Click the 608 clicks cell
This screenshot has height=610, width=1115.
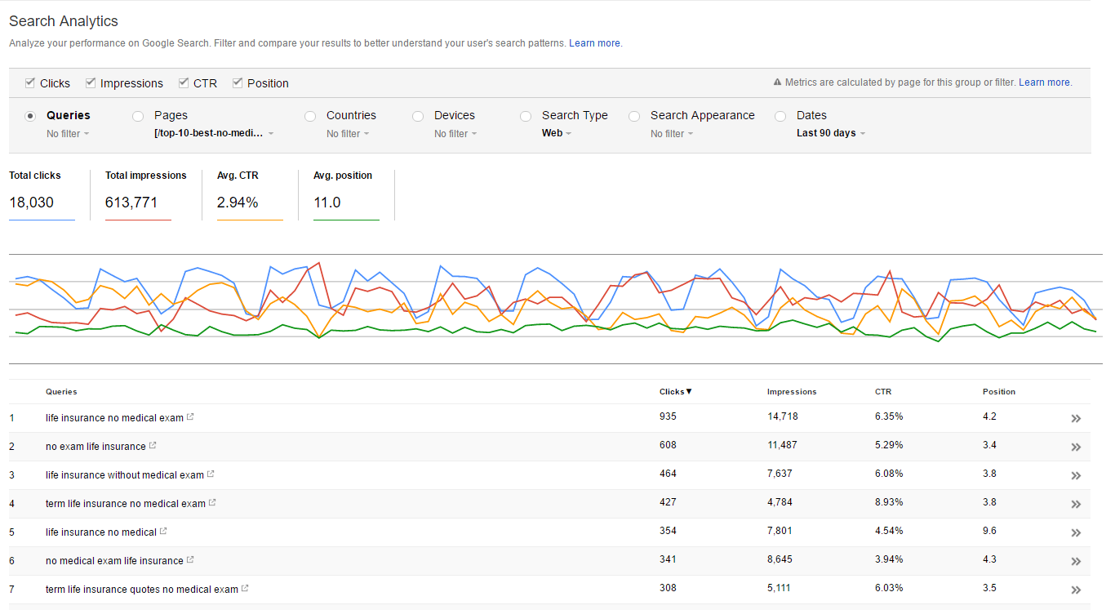coord(668,445)
